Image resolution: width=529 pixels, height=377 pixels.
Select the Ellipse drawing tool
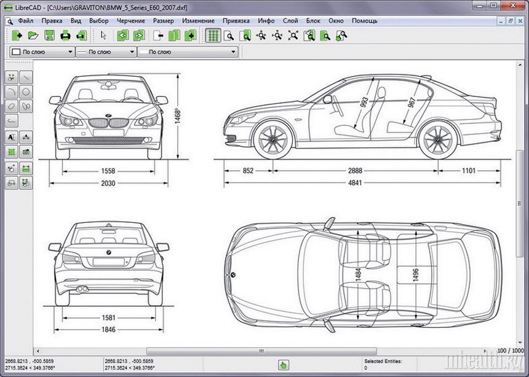point(12,106)
